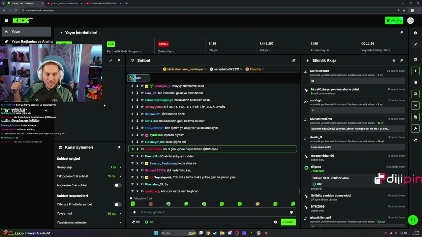Pop out the Yayın İstatistikleri panel

(401, 33)
